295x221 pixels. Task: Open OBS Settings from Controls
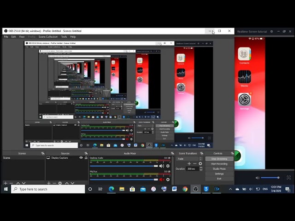pyautogui.click(x=219, y=174)
